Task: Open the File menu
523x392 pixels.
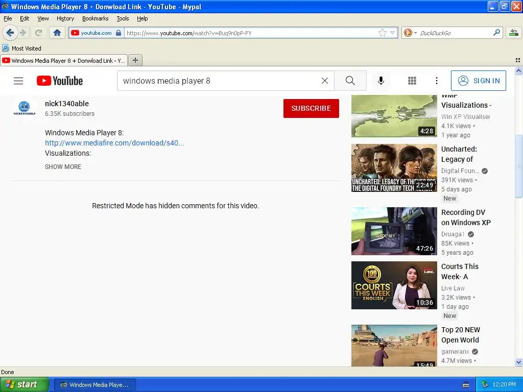Action: [8, 18]
